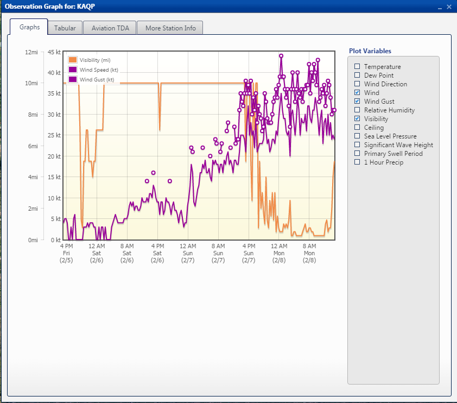Enable Significant Wave Height plotting

pos(357,145)
